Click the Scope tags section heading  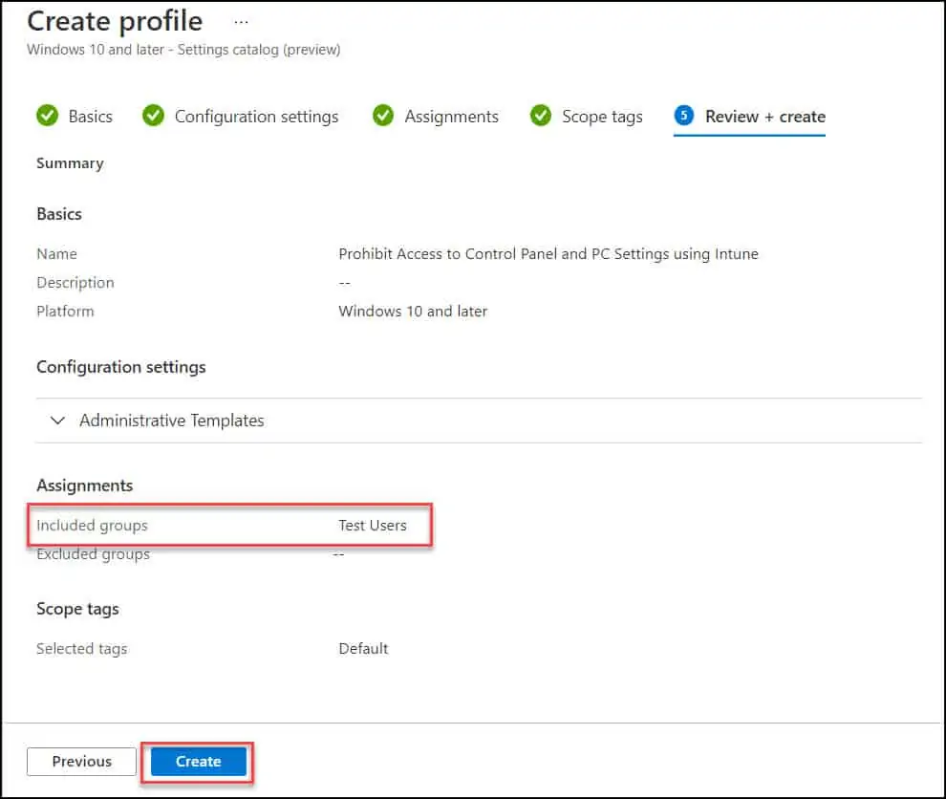coord(77,609)
